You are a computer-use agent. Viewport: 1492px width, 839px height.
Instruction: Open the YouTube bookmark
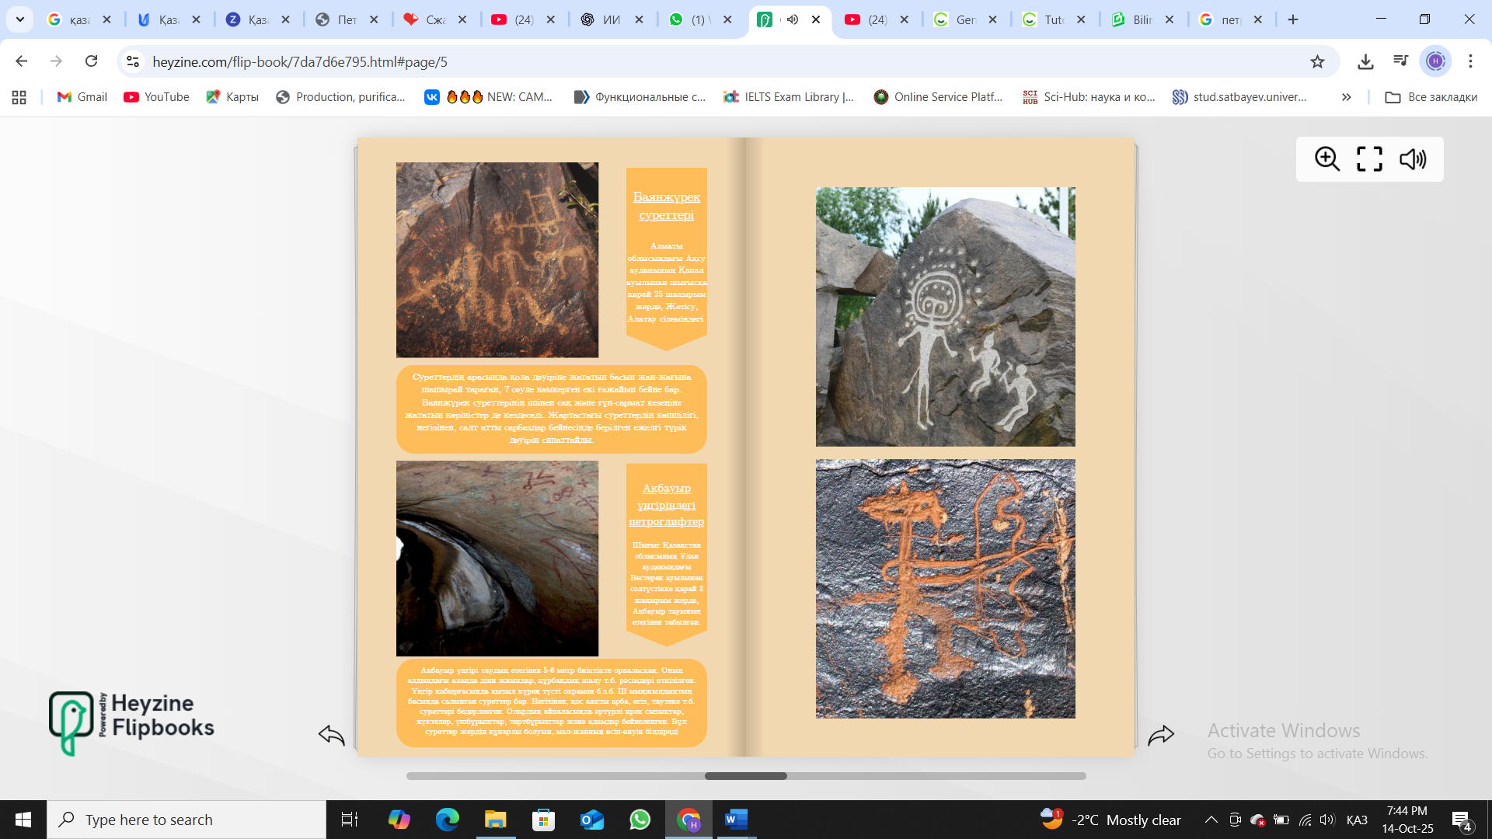[x=156, y=97]
